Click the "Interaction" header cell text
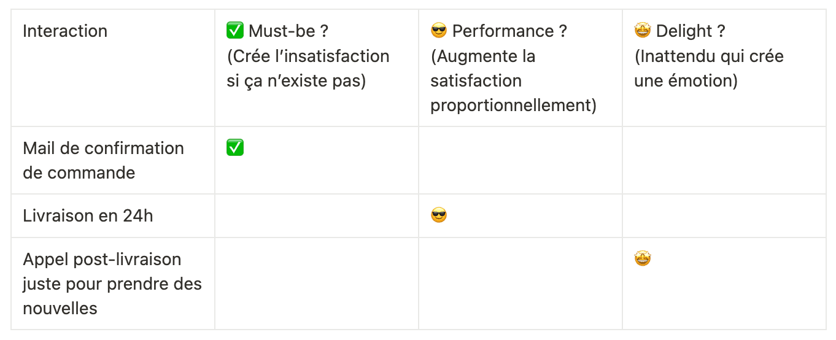Image resolution: width=836 pixels, height=340 pixels. (65, 31)
